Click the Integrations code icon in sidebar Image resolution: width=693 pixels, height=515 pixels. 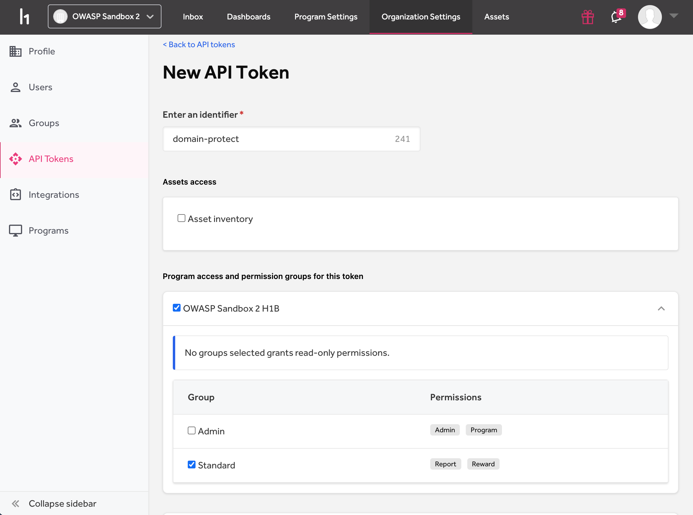pyautogui.click(x=15, y=194)
